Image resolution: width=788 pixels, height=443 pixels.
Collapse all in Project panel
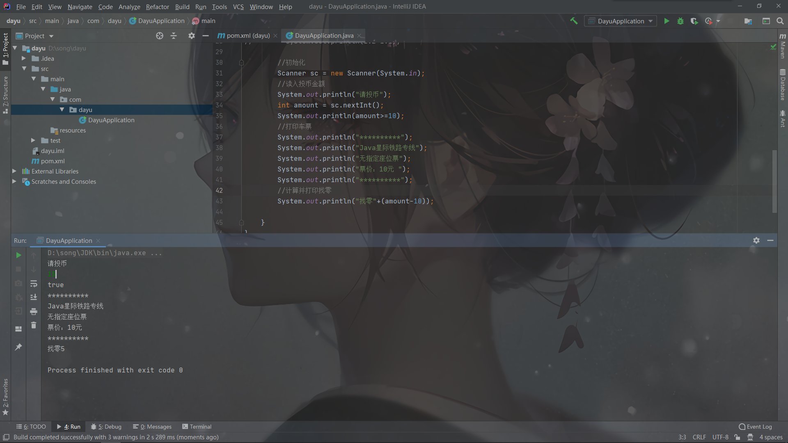tap(174, 36)
